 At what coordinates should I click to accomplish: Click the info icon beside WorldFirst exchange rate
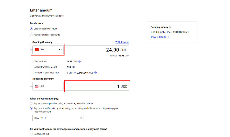[96, 73]
